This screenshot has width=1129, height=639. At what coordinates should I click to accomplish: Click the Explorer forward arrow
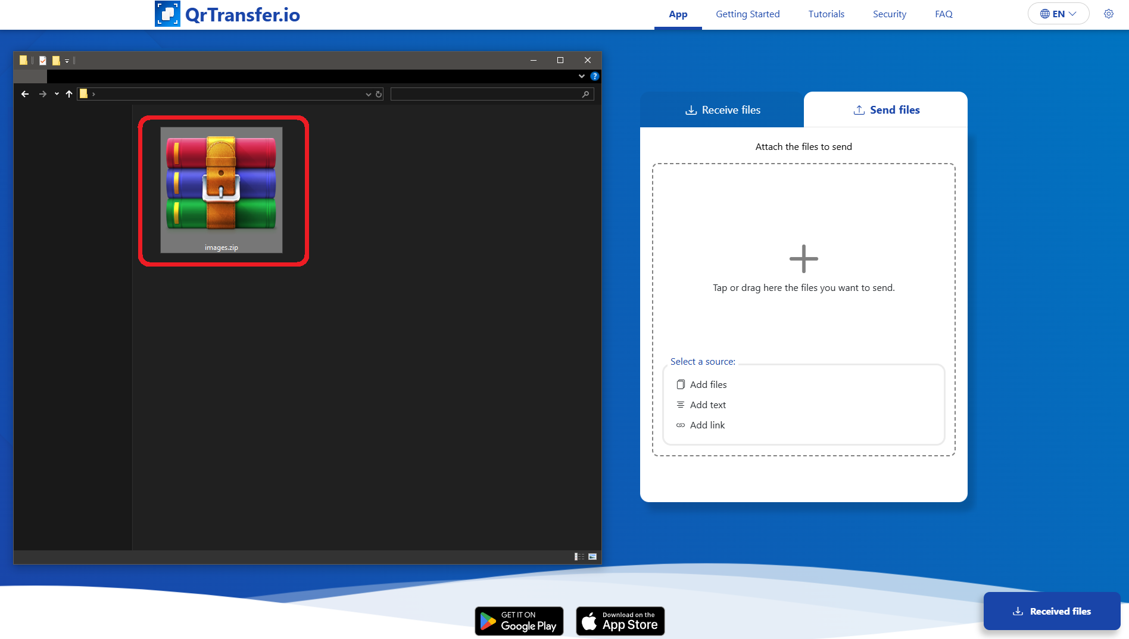(x=43, y=94)
